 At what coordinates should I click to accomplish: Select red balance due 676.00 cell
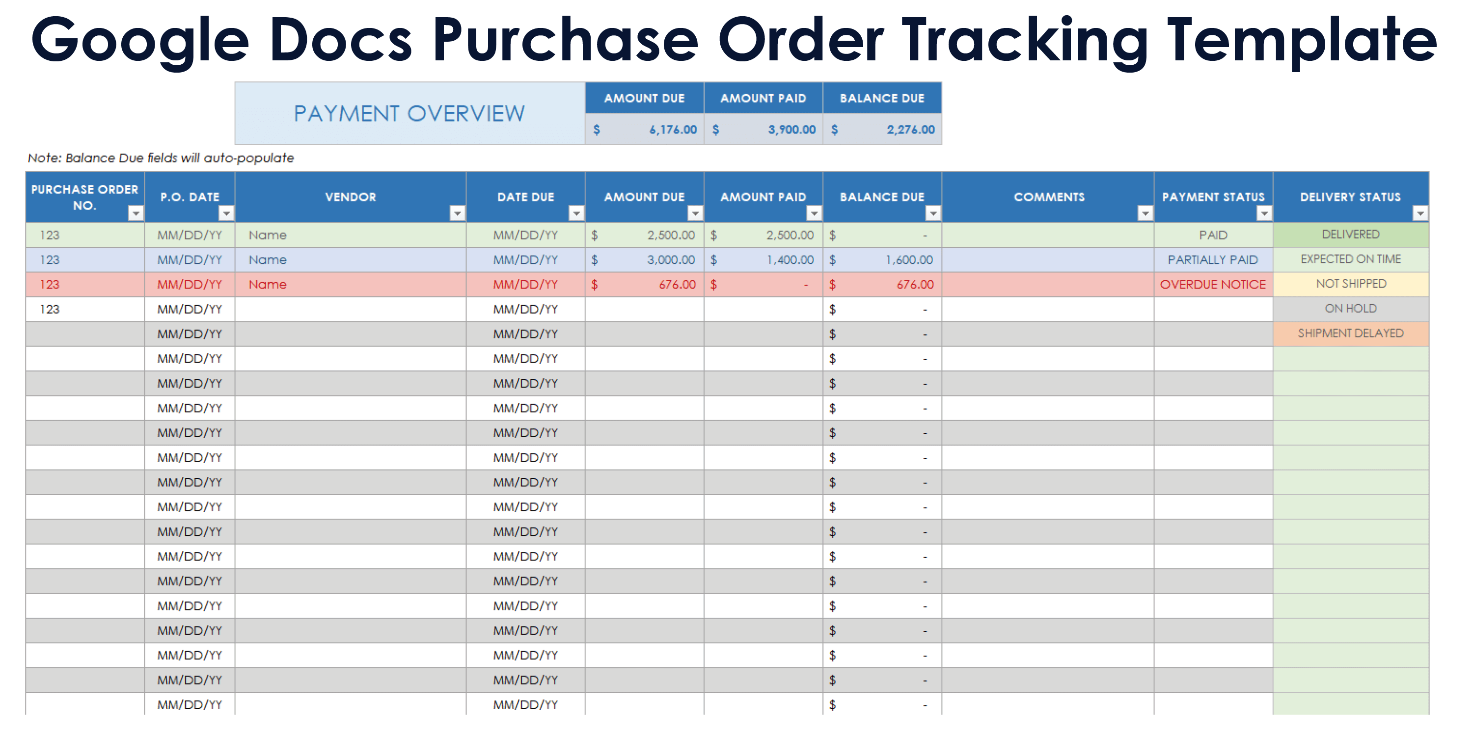[x=882, y=284]
